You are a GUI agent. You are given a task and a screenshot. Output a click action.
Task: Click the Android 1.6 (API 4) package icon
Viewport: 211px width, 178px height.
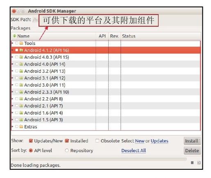pyautogui.click(x=21, y=113)
